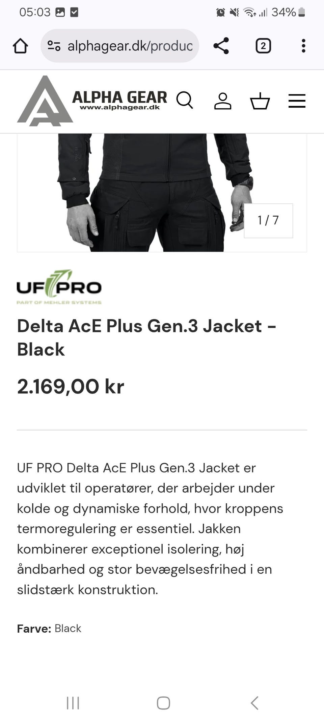Viewport: 324px width, 722px height.
Task: Open the user account icon
Action: (x=223, y=101)
